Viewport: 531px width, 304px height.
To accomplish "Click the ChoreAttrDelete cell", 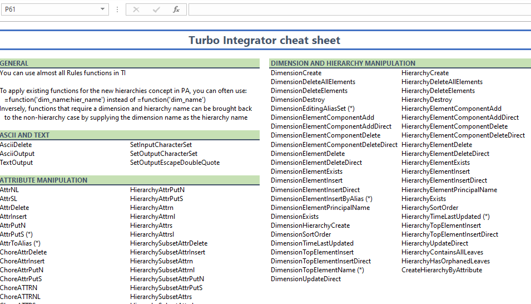I will (23, 252).
